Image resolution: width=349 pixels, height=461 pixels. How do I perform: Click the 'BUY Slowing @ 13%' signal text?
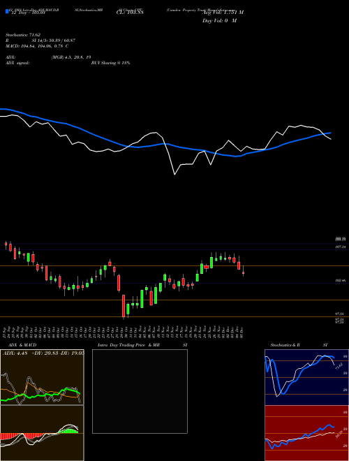coord(110,63)
